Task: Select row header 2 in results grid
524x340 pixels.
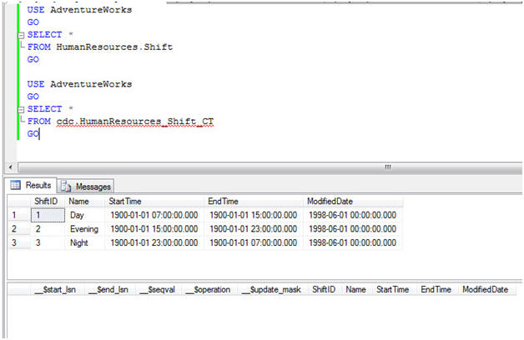Action: (x=18, y=229)
